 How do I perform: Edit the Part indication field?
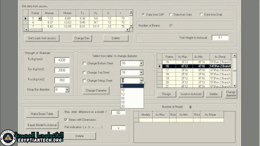pyautogui.click(x=118, y=128)
